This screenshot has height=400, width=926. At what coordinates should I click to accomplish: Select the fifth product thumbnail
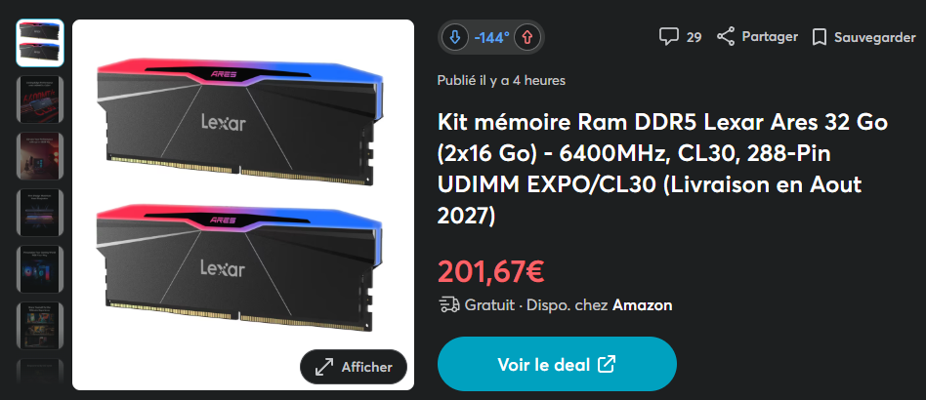tap(40, 269)
